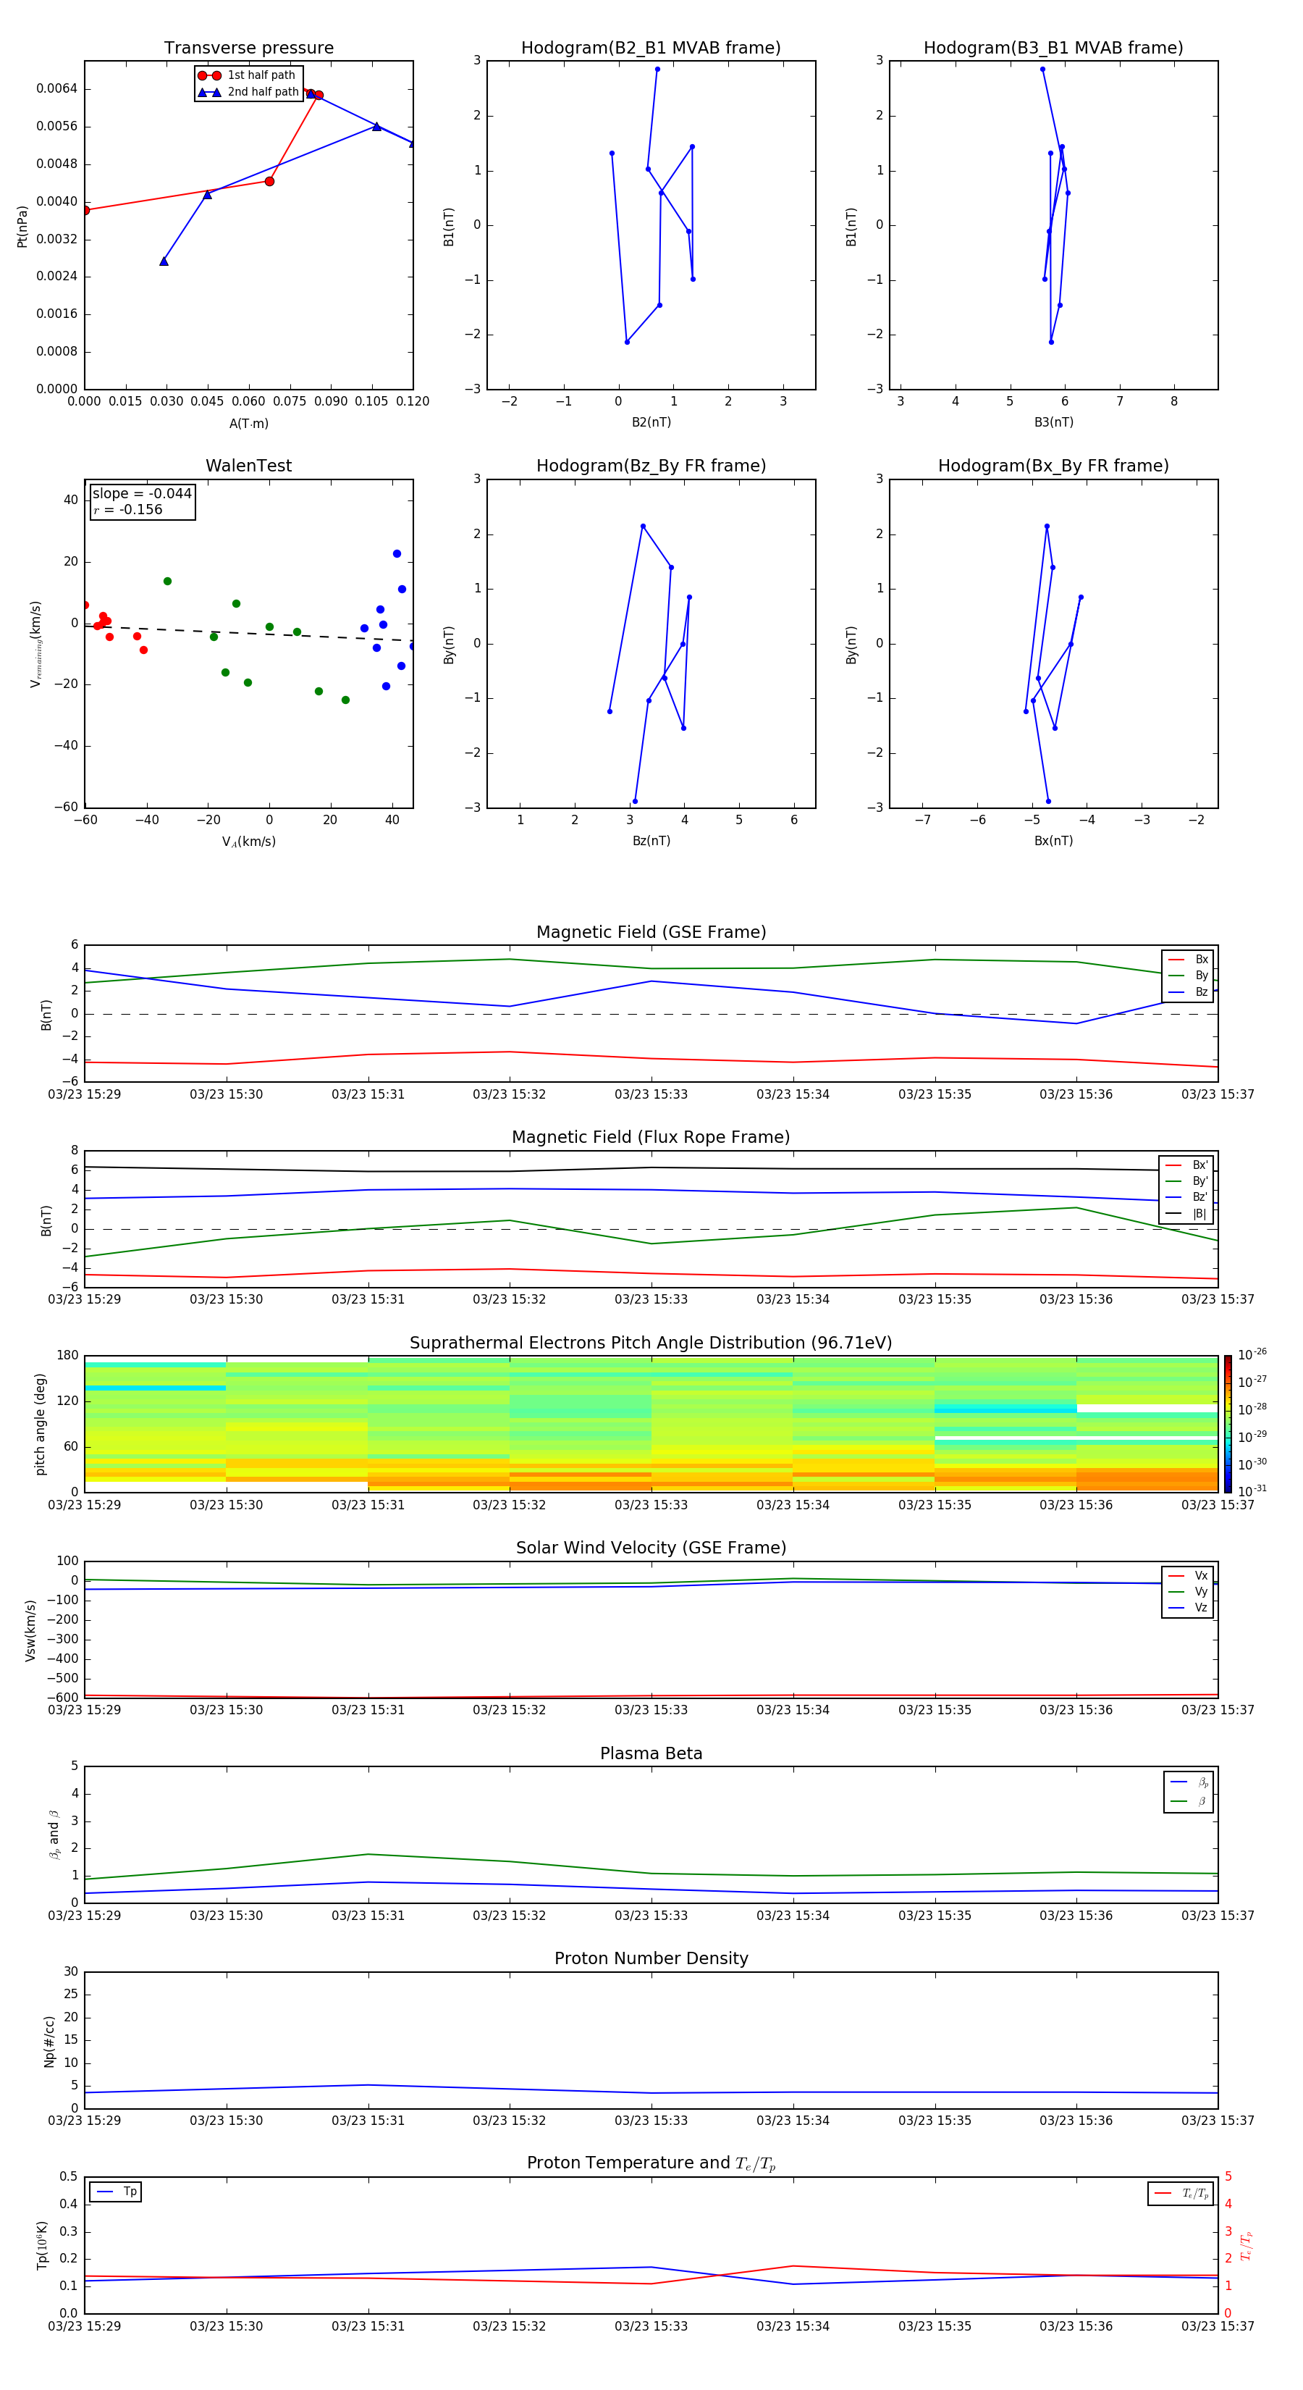
Task: Click the Bx' legend entry in Flux Rope panel
Action: (1186, 1165)
